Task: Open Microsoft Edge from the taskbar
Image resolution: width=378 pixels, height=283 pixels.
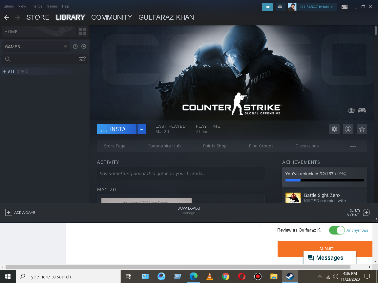Action: (x=193, y=276)
